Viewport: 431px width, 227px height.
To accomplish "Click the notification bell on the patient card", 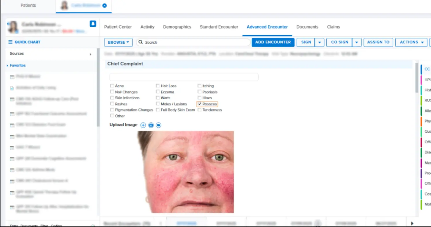I will (93, 24).
